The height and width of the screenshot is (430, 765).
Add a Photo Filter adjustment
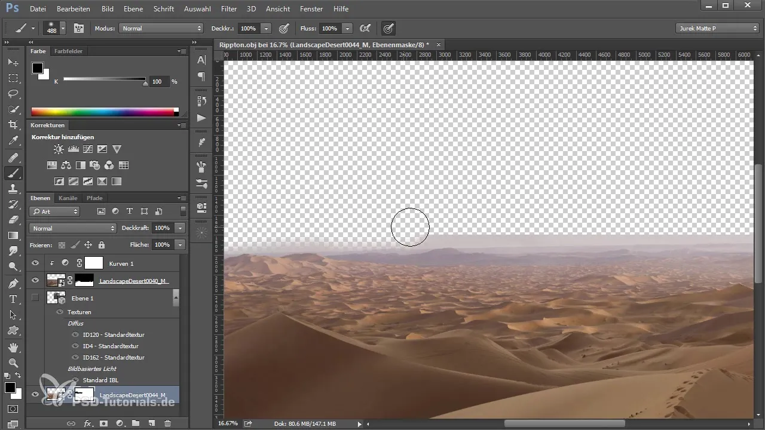click(94, 165)
